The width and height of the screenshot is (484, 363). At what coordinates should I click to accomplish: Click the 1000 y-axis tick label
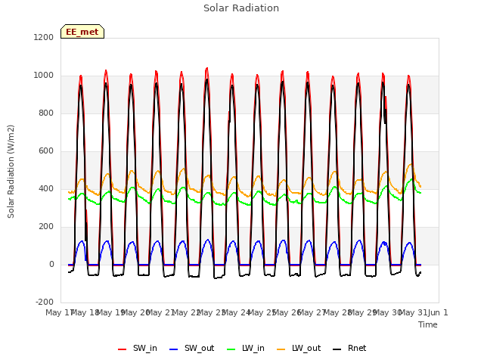click(44, 76)
